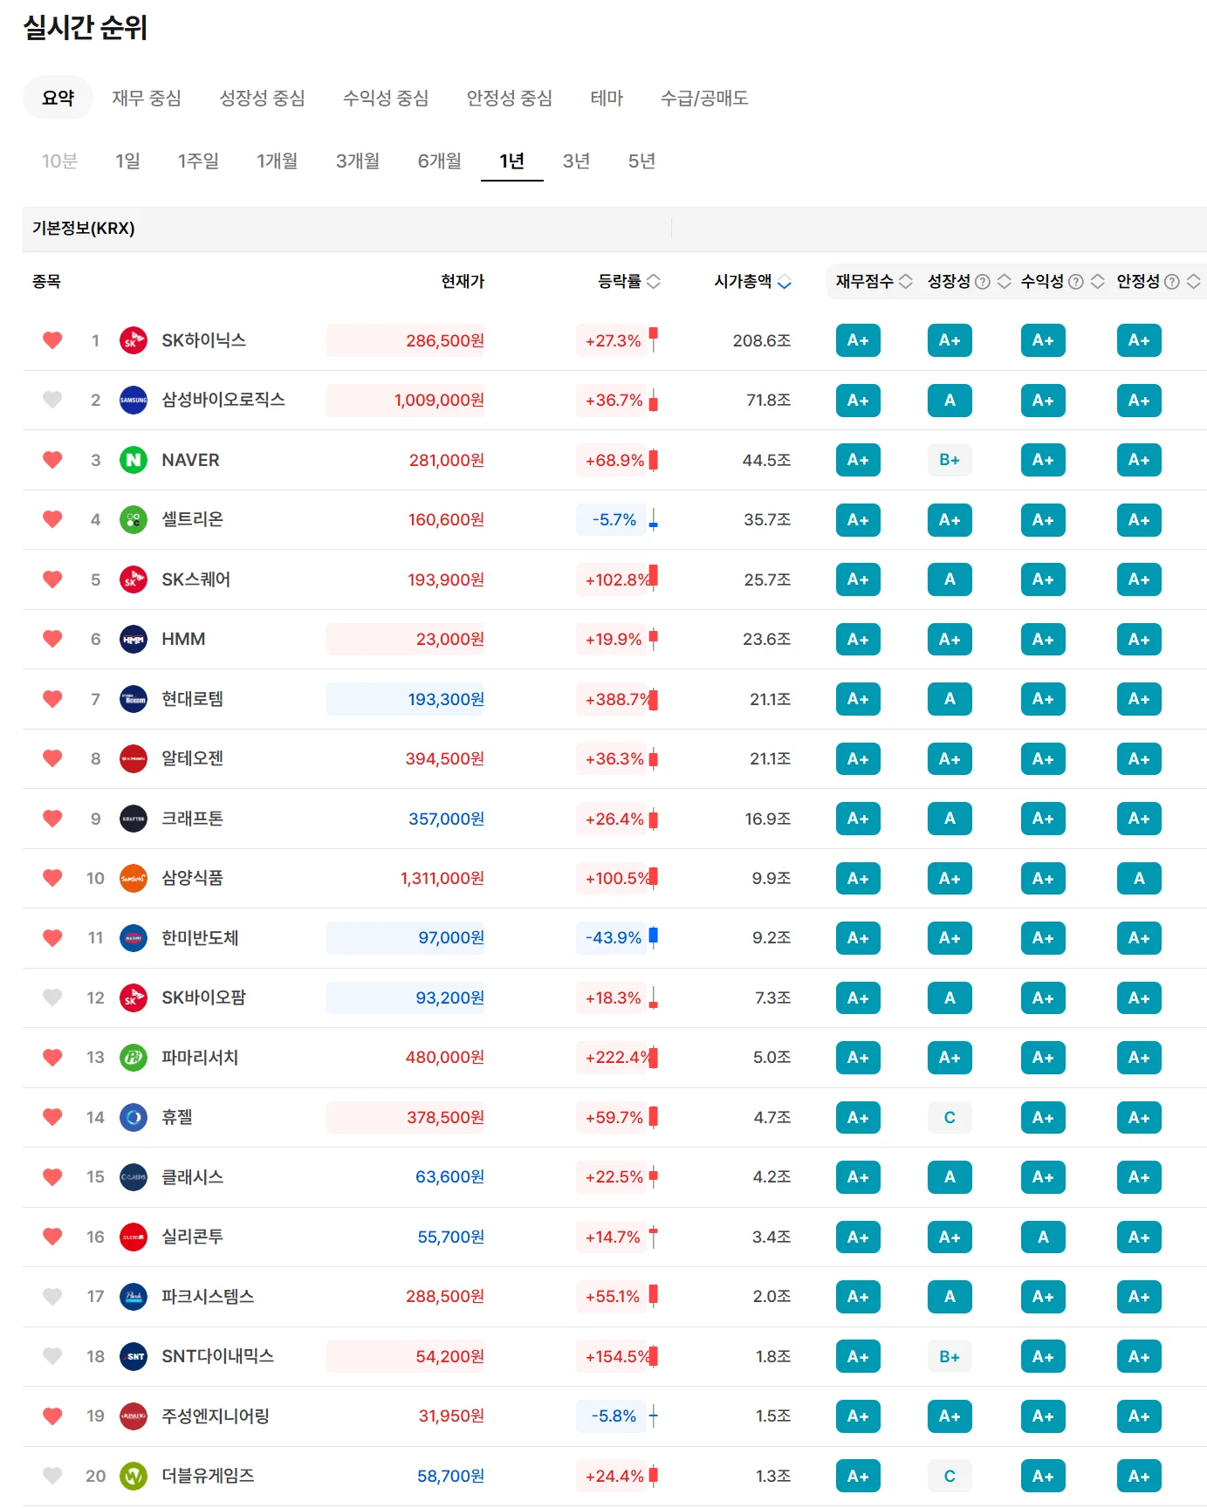1207x1508 pixels.
Task: Select the 3개월 period filter
Action: point(358,161)
